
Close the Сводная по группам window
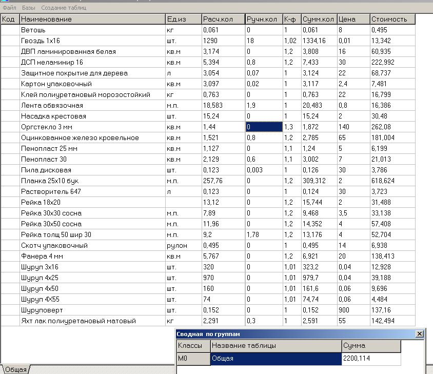click(x=420, y=334)
